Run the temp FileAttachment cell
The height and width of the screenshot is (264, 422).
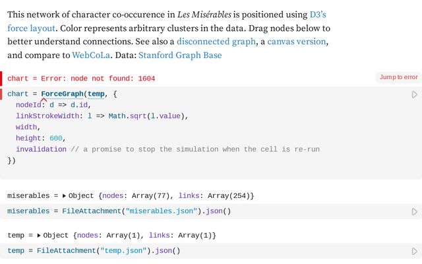[414, 251]
